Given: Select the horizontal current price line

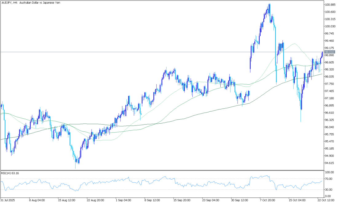Looking at the screenshot, I should coord(154,52).
